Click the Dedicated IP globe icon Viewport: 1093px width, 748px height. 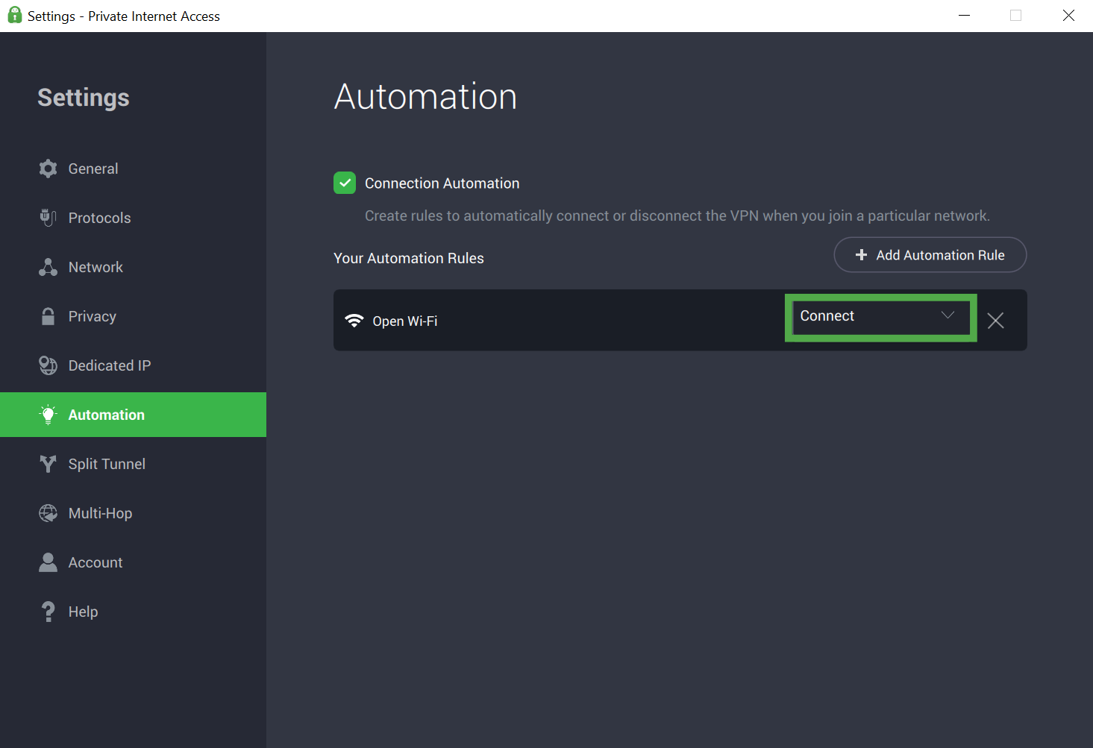48,365
